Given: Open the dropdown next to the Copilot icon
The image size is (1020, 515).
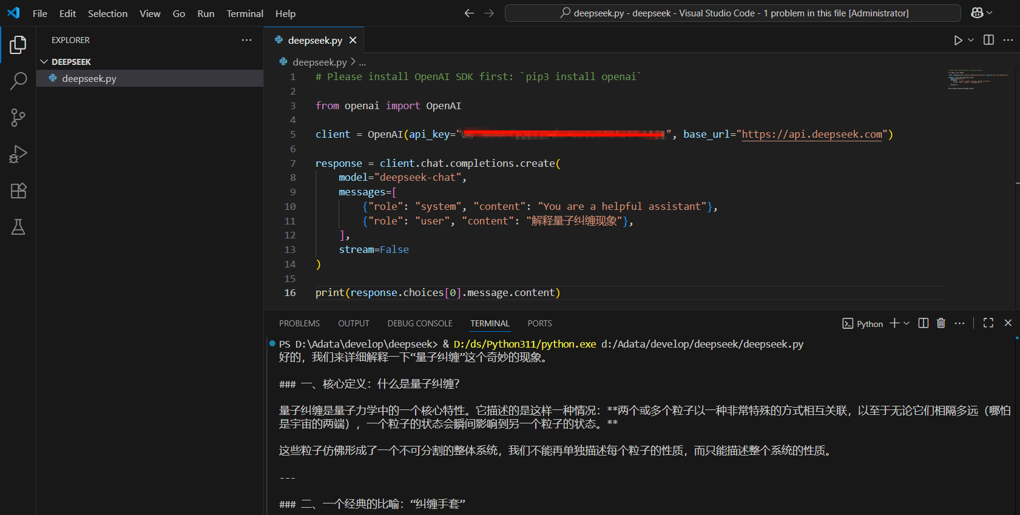Looking at the screenshot, I should (990, 13).
